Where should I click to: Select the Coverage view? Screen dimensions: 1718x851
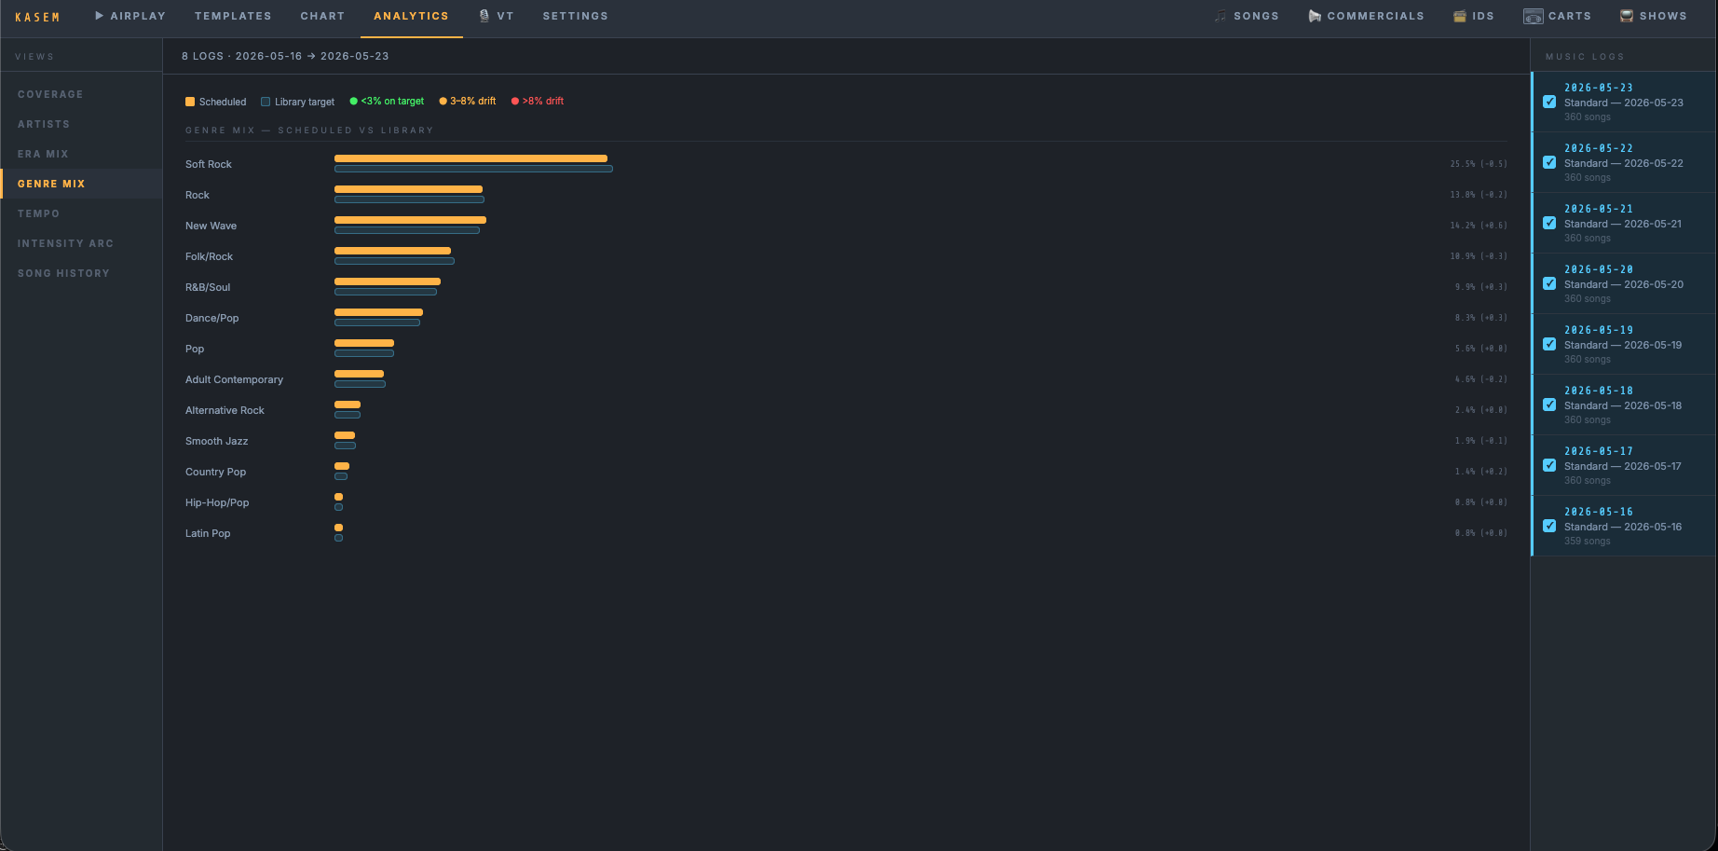(81, 94)
